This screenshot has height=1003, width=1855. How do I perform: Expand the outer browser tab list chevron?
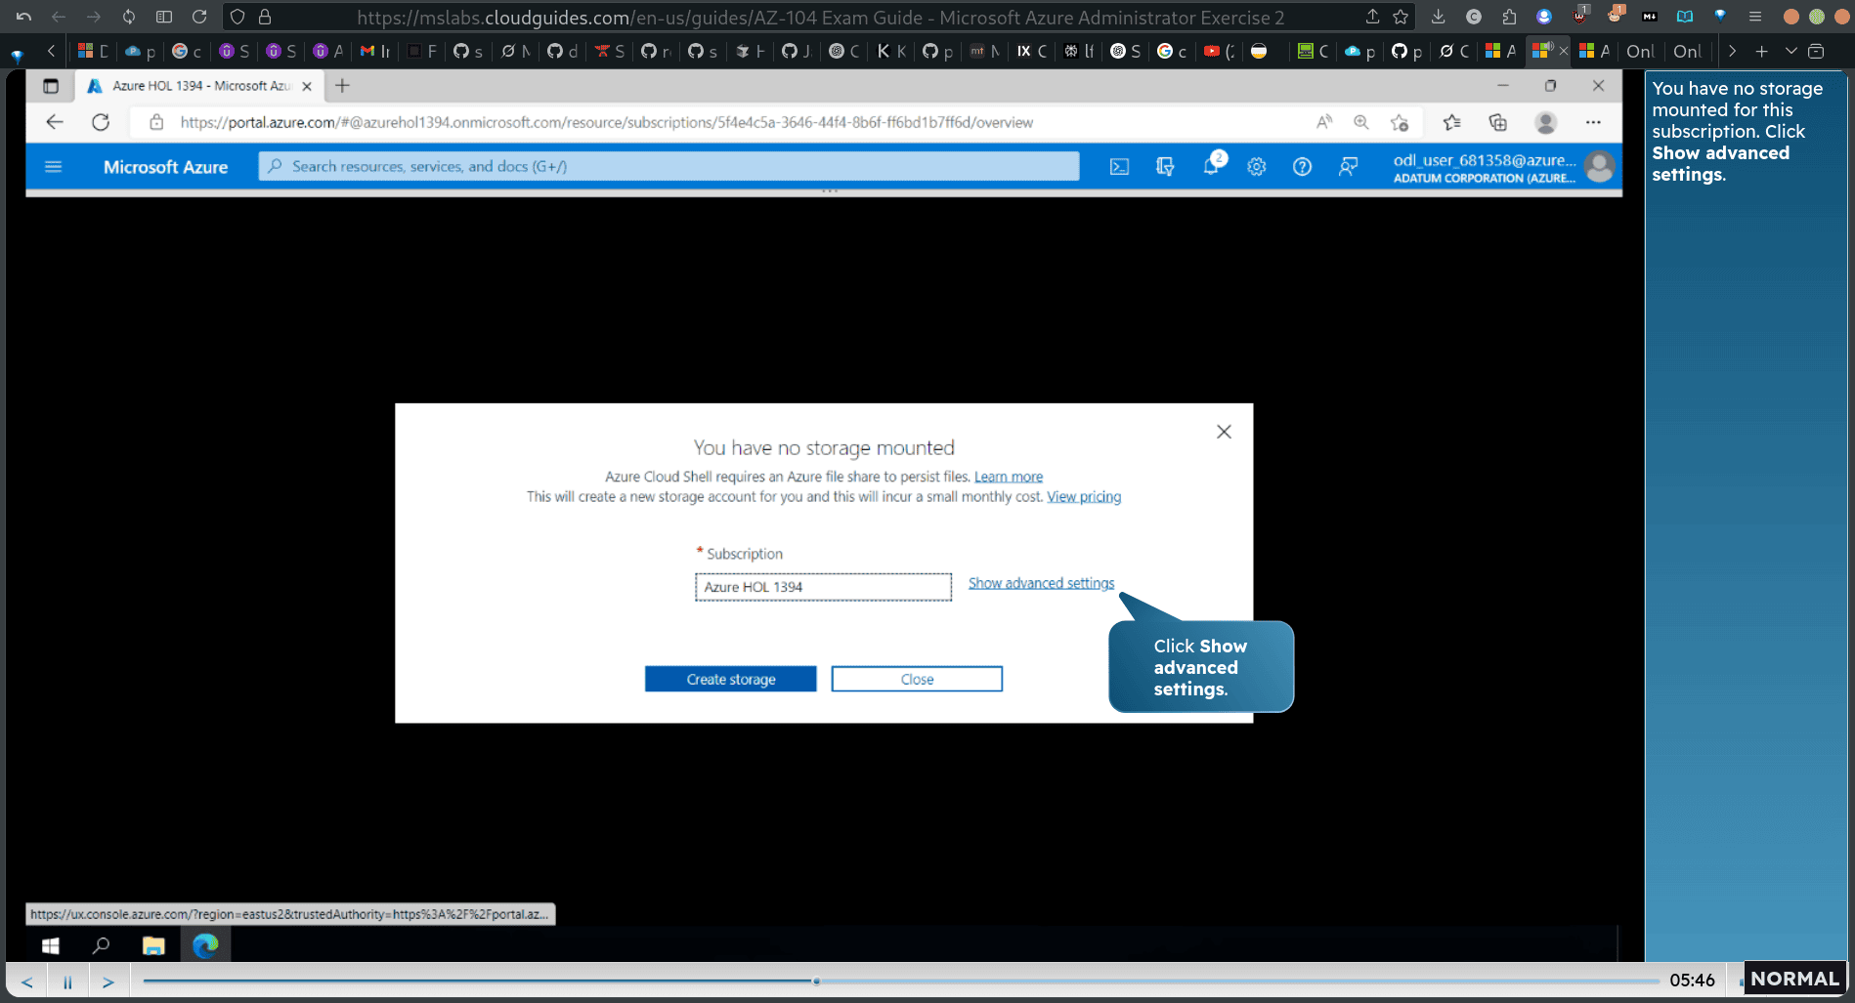(x=1790, y=51)
